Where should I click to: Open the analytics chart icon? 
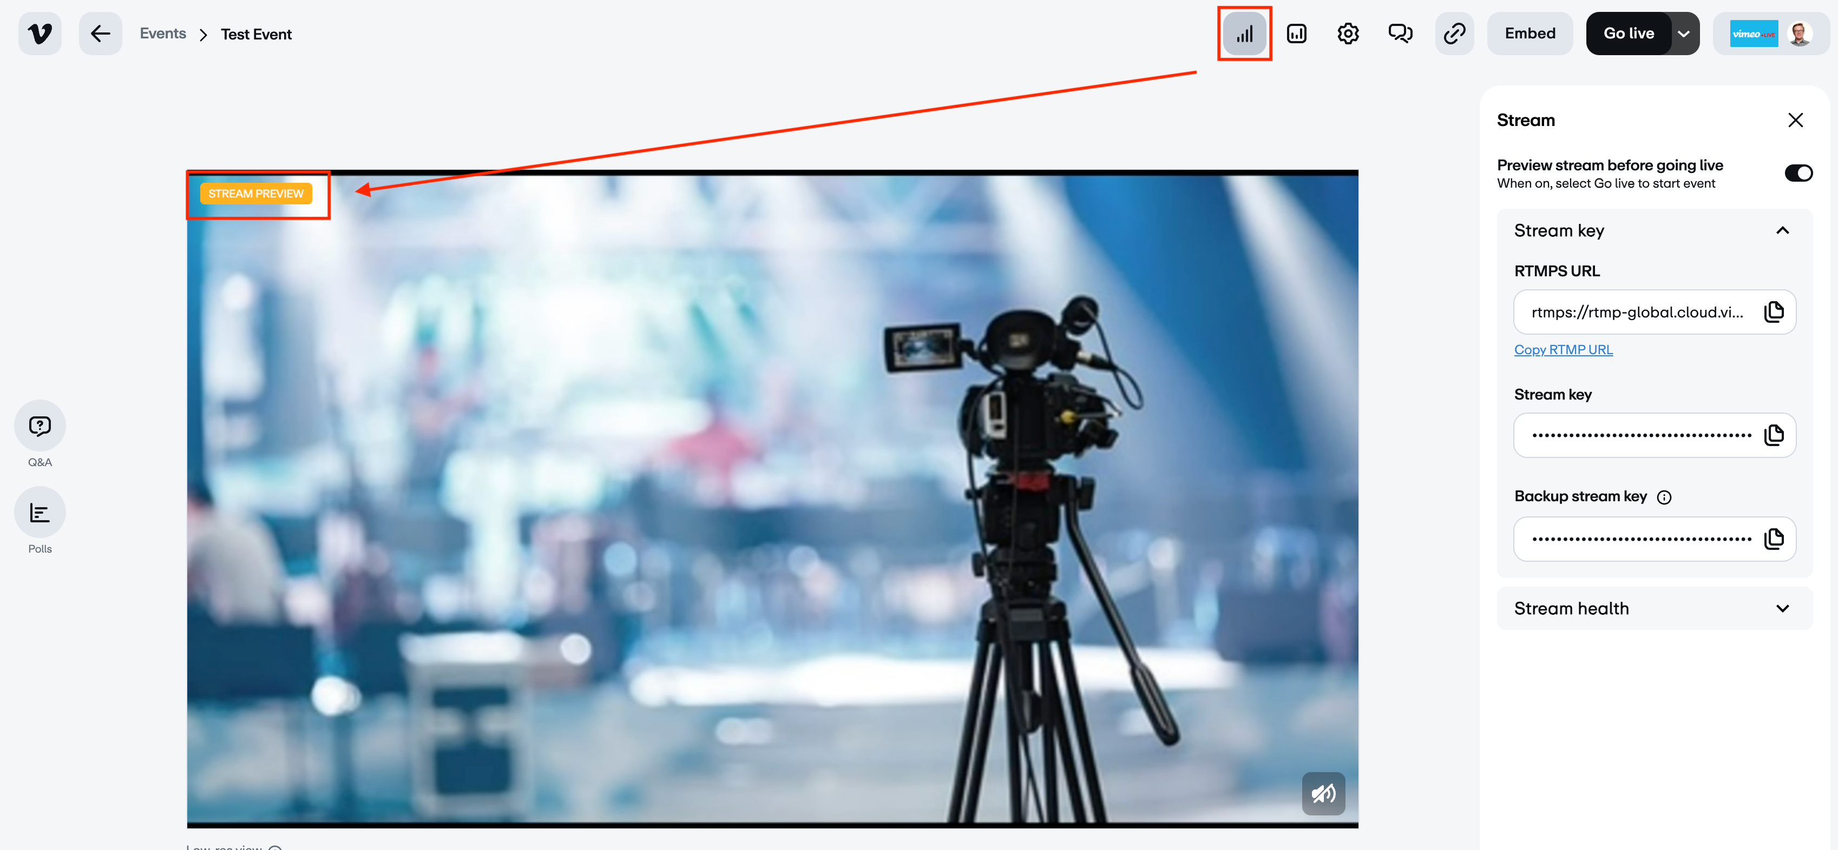1296,34
